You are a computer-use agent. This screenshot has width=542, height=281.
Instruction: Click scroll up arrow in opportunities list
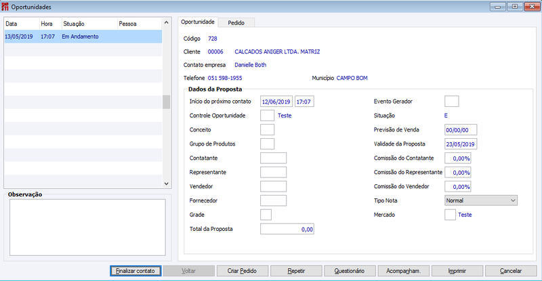166,22
